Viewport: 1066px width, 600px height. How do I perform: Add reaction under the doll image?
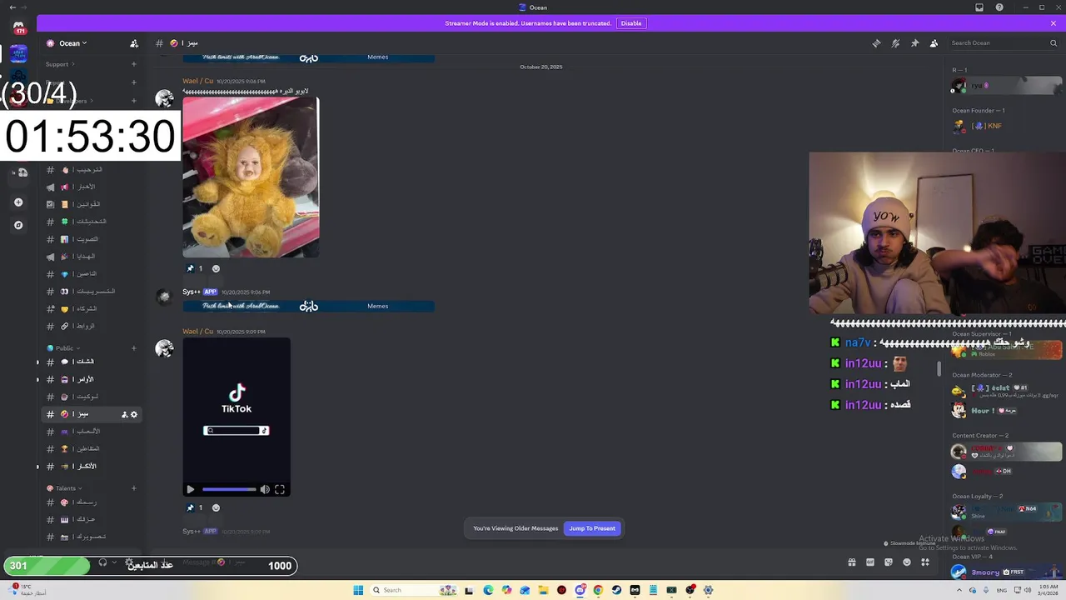(216, 268)
